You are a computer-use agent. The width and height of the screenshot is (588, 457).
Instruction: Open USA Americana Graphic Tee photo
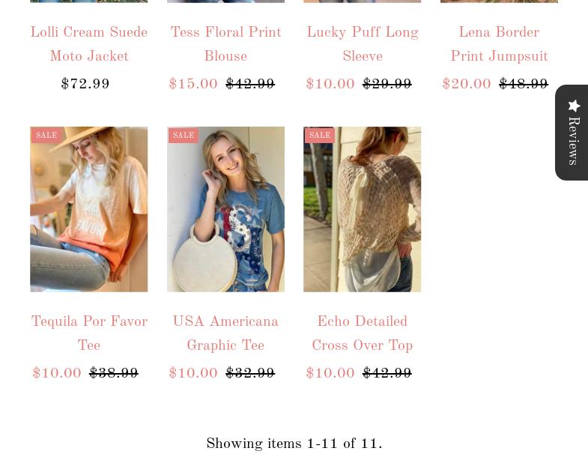225,209
